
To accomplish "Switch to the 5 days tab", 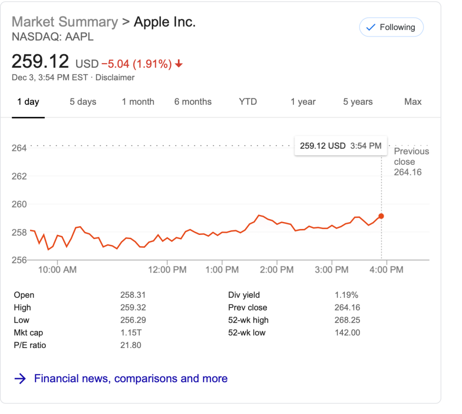I will [83, 102].
